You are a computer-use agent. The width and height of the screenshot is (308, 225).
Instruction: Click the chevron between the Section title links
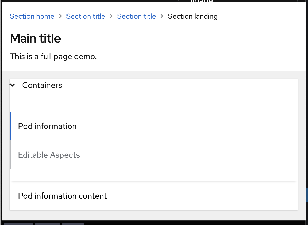(x=111, y=16)
